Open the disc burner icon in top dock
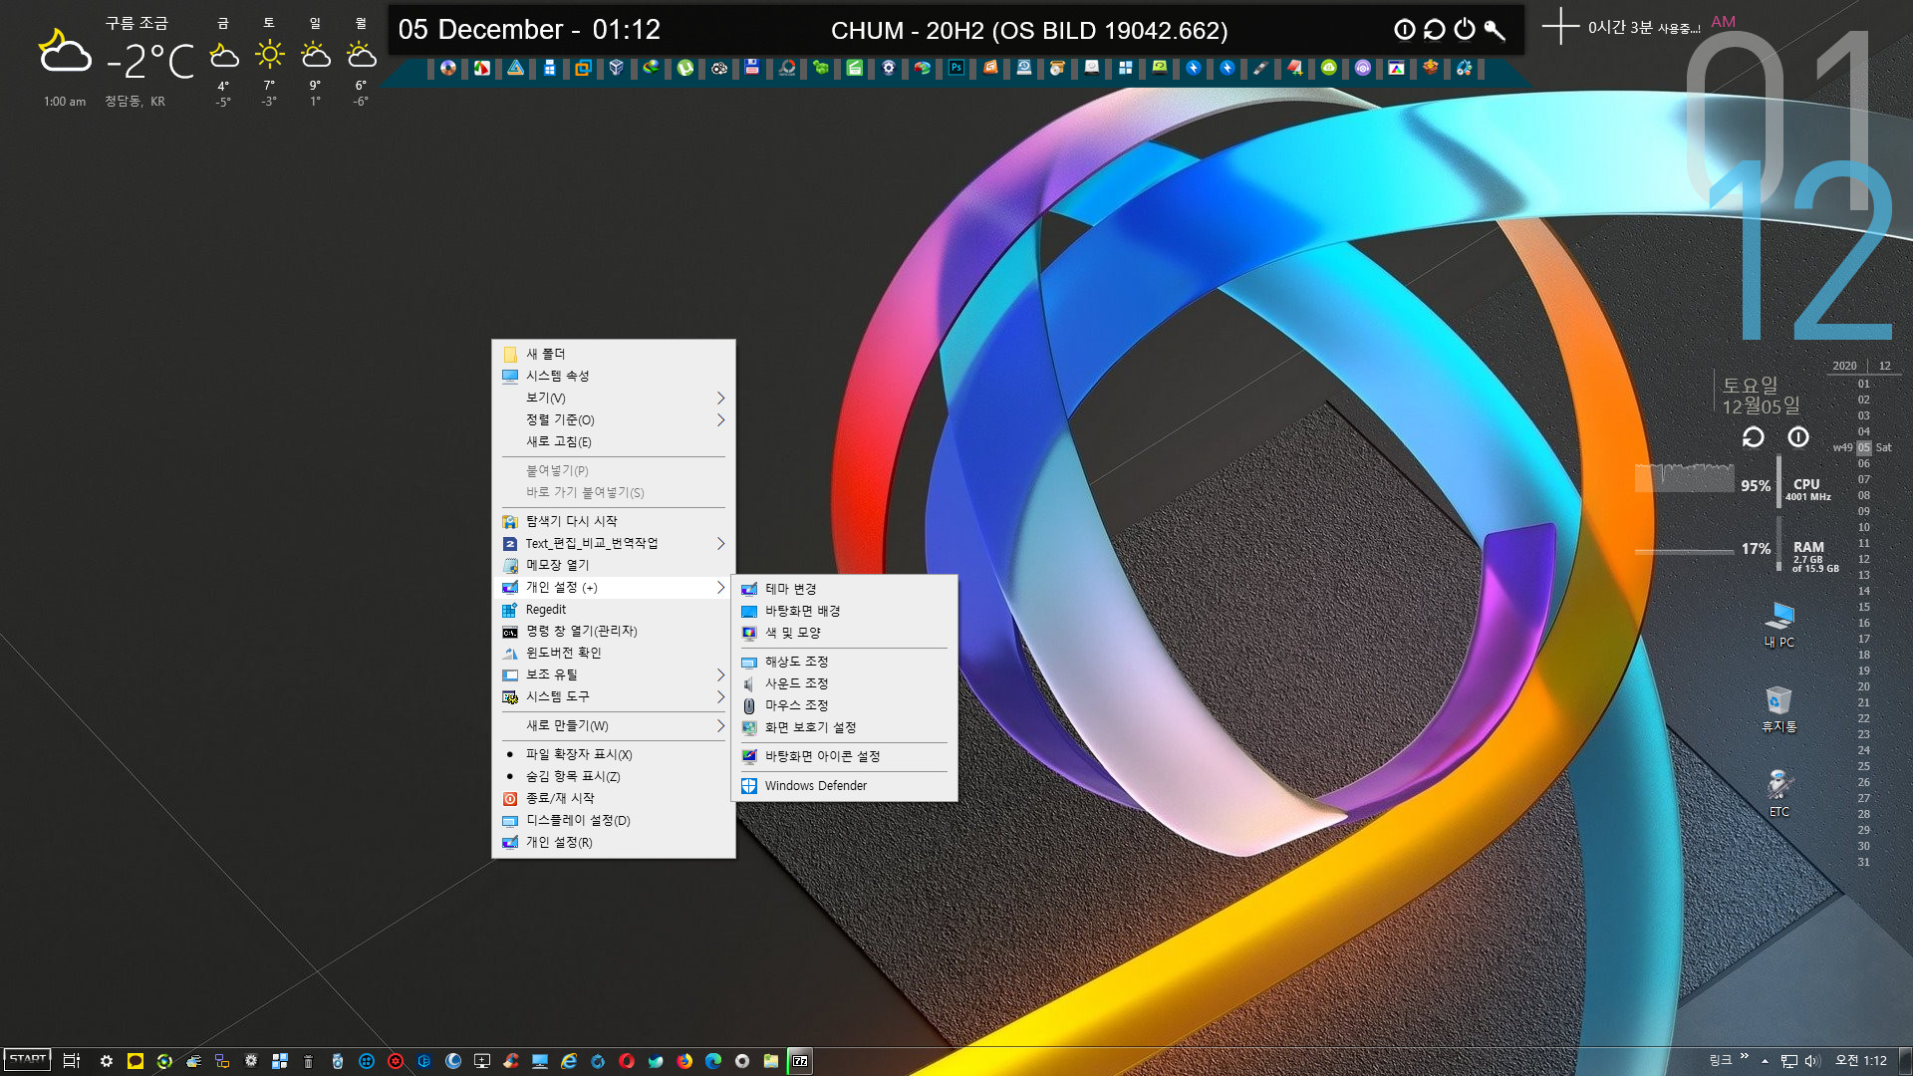 pos(448,68)
